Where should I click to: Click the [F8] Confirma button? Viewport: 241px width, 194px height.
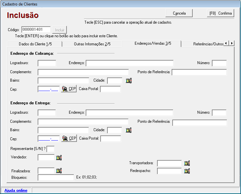pos(221,13)
